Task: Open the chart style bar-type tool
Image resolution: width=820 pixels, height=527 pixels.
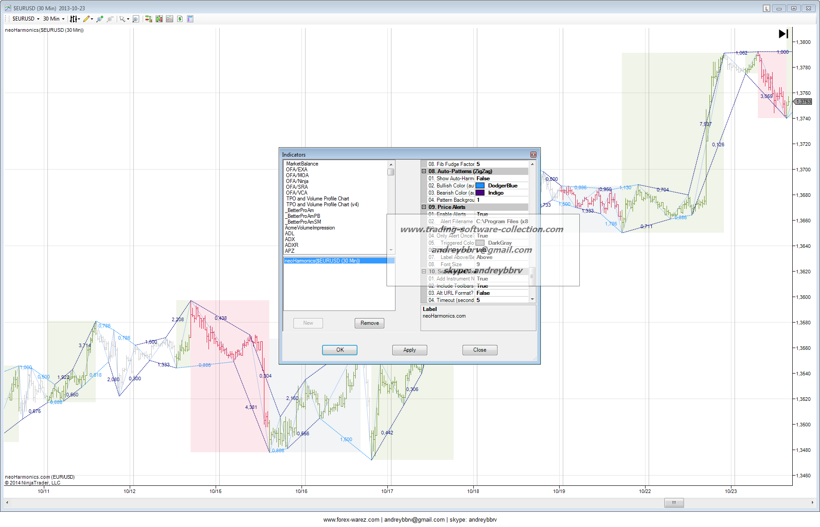Action: pyautogui.click(x=73, y=19)
